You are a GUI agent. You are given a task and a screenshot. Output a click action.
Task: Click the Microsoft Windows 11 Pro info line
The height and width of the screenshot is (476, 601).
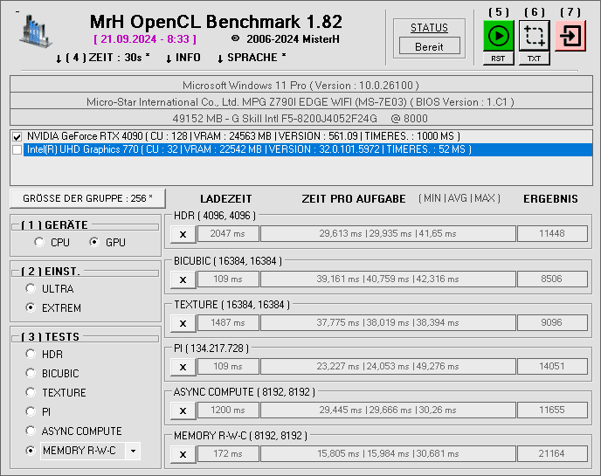(301, 85)
